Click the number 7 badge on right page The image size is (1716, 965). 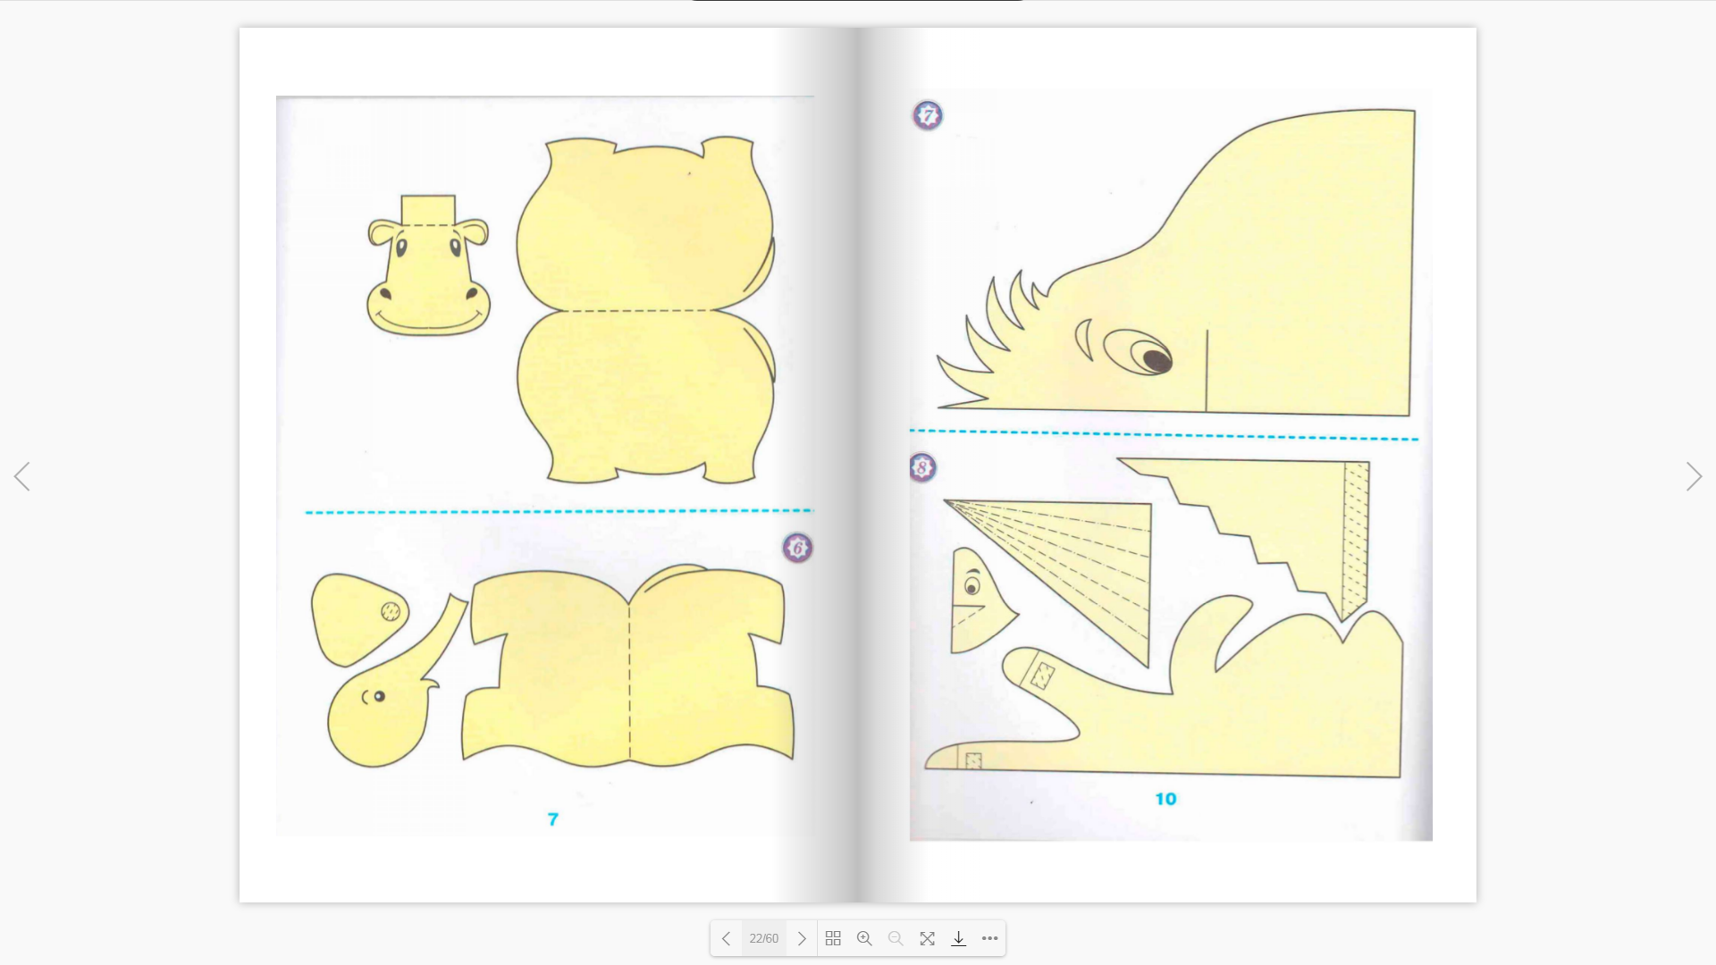point(928,115)
